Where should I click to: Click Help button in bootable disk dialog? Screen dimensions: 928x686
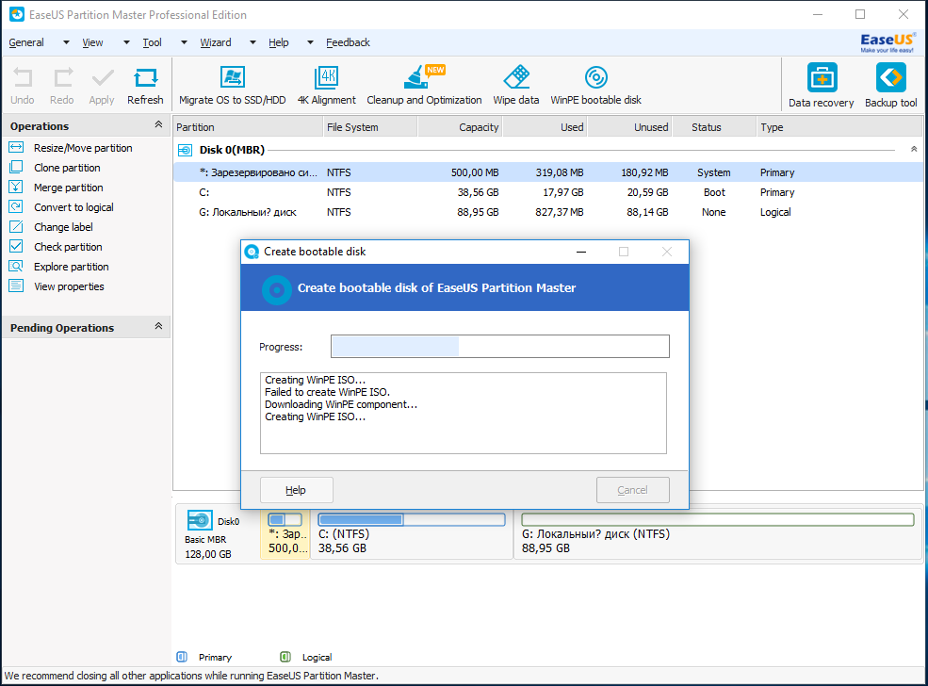(x=297, y=490)
